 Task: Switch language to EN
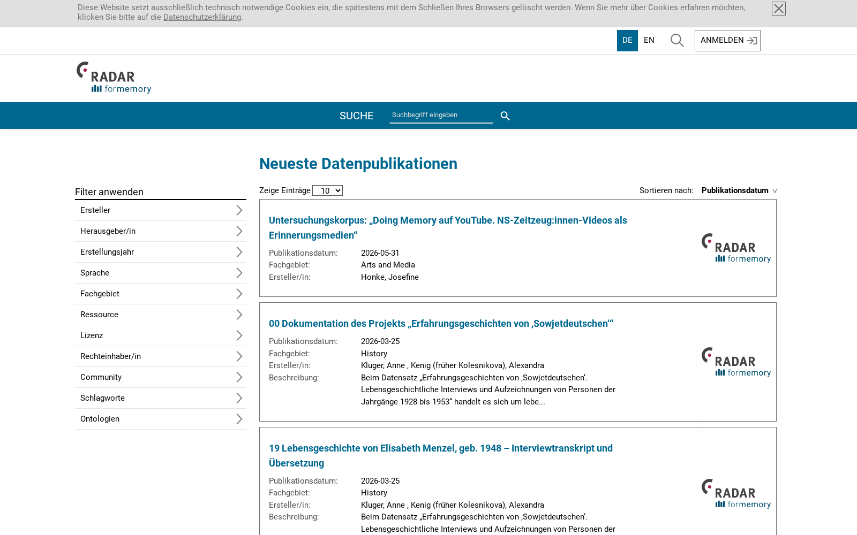[x=649, y=41]
